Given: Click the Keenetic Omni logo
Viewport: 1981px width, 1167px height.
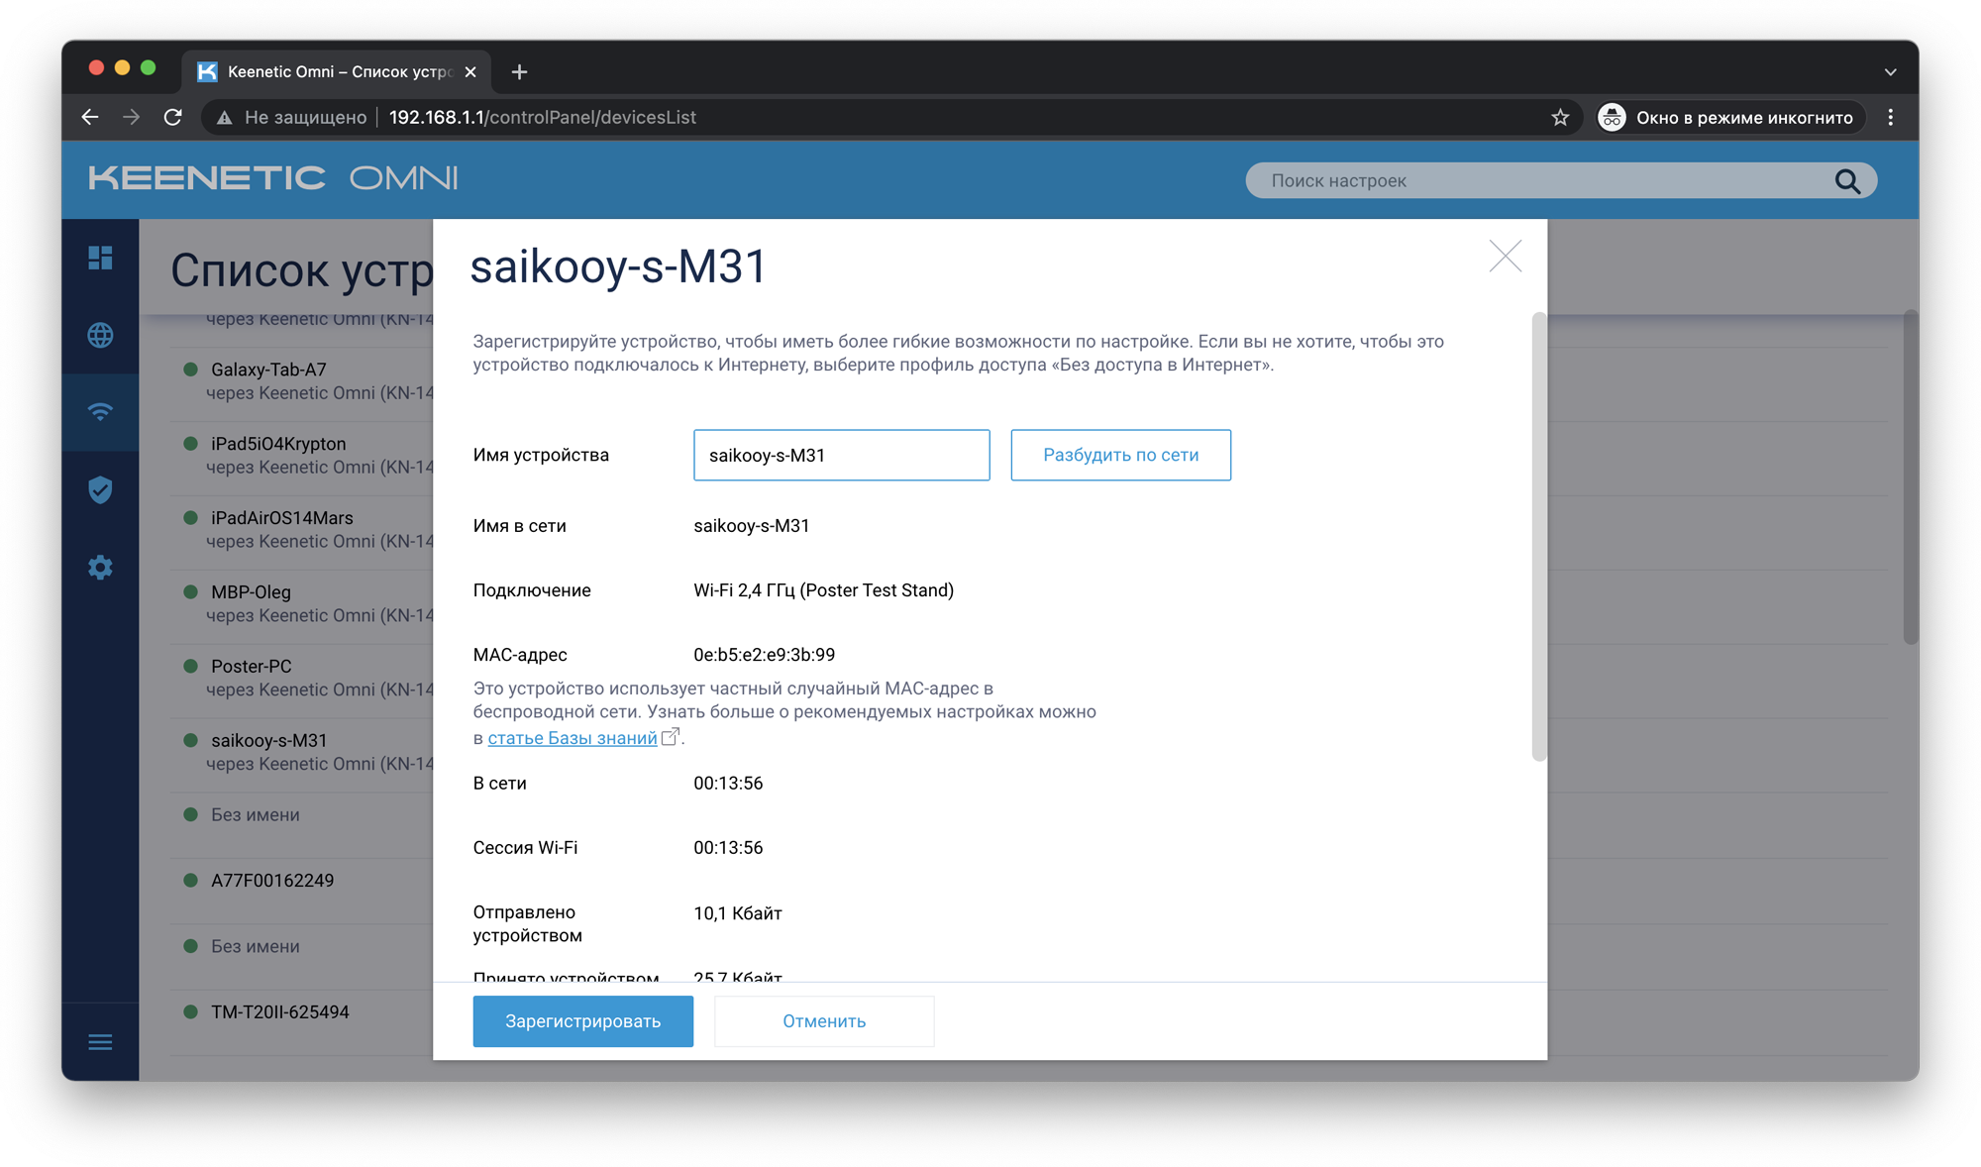Looking at the screenshot, I should pos(273,178).
